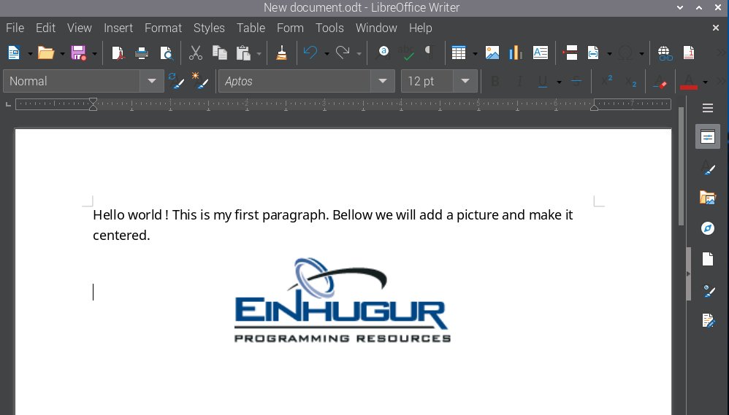Open the File menu

pyautogui.click(x=15, y=28)
